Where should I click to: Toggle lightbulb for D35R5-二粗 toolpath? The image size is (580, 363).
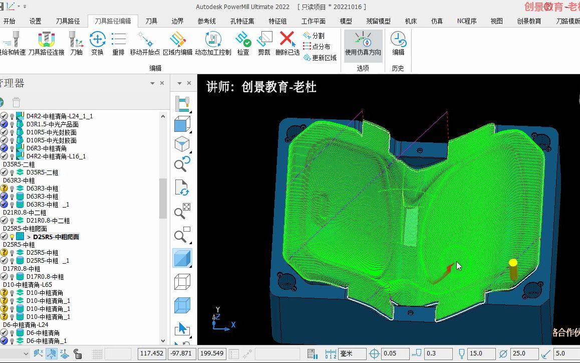12,172
